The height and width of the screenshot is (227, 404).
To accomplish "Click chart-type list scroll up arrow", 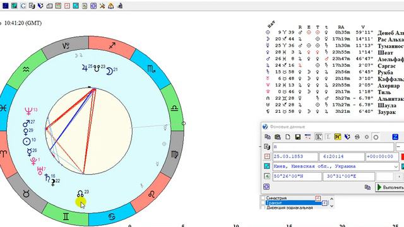I will pyautogui.click(x=331, y=199).
